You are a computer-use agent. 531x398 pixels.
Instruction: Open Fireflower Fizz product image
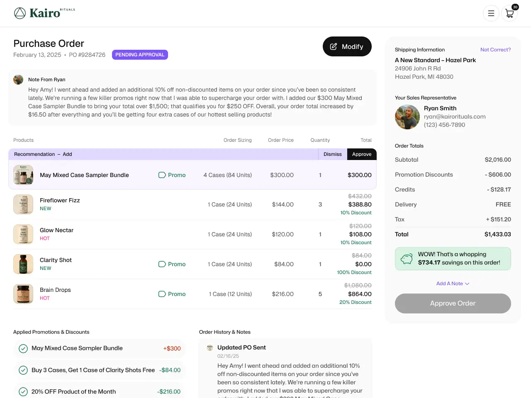coord(23,204)
